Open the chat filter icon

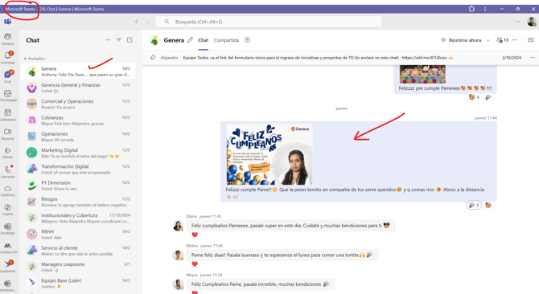(x=118, y=40)
